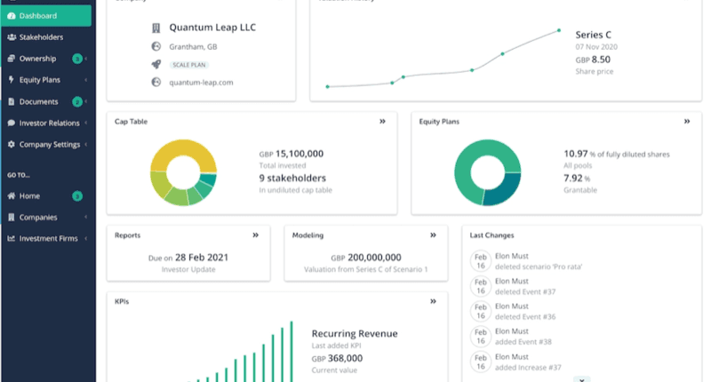Expand the Investor Relations submenu arrow
This screenshot has height=382, width=711.
click(86, 123)
